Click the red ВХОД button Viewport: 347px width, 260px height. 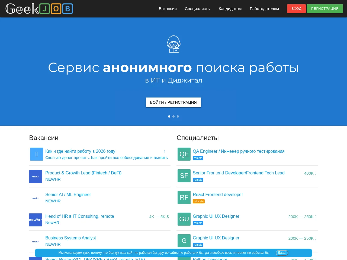point(296,9)
